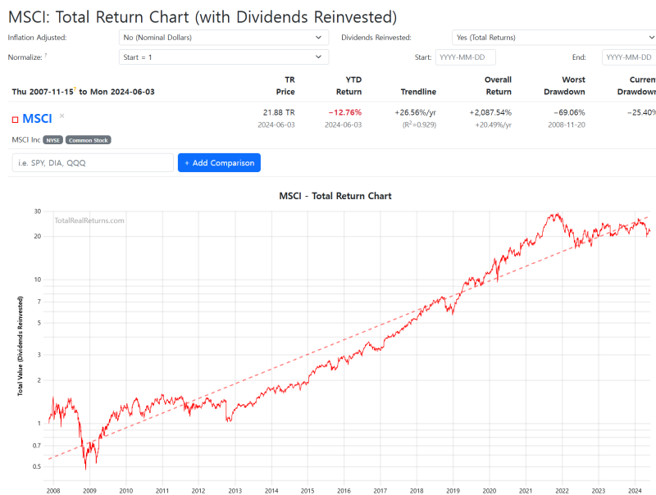The width and height of the screenshot is (656, 495).
Task: Click the NYSE exchange badge
Action: [52, 140]
